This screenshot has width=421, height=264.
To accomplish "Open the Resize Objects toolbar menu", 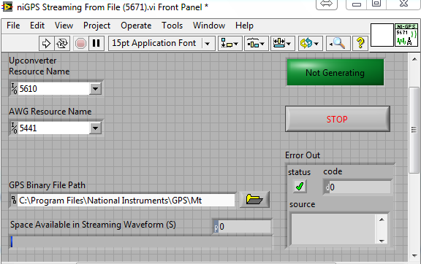I will (282, 43).
